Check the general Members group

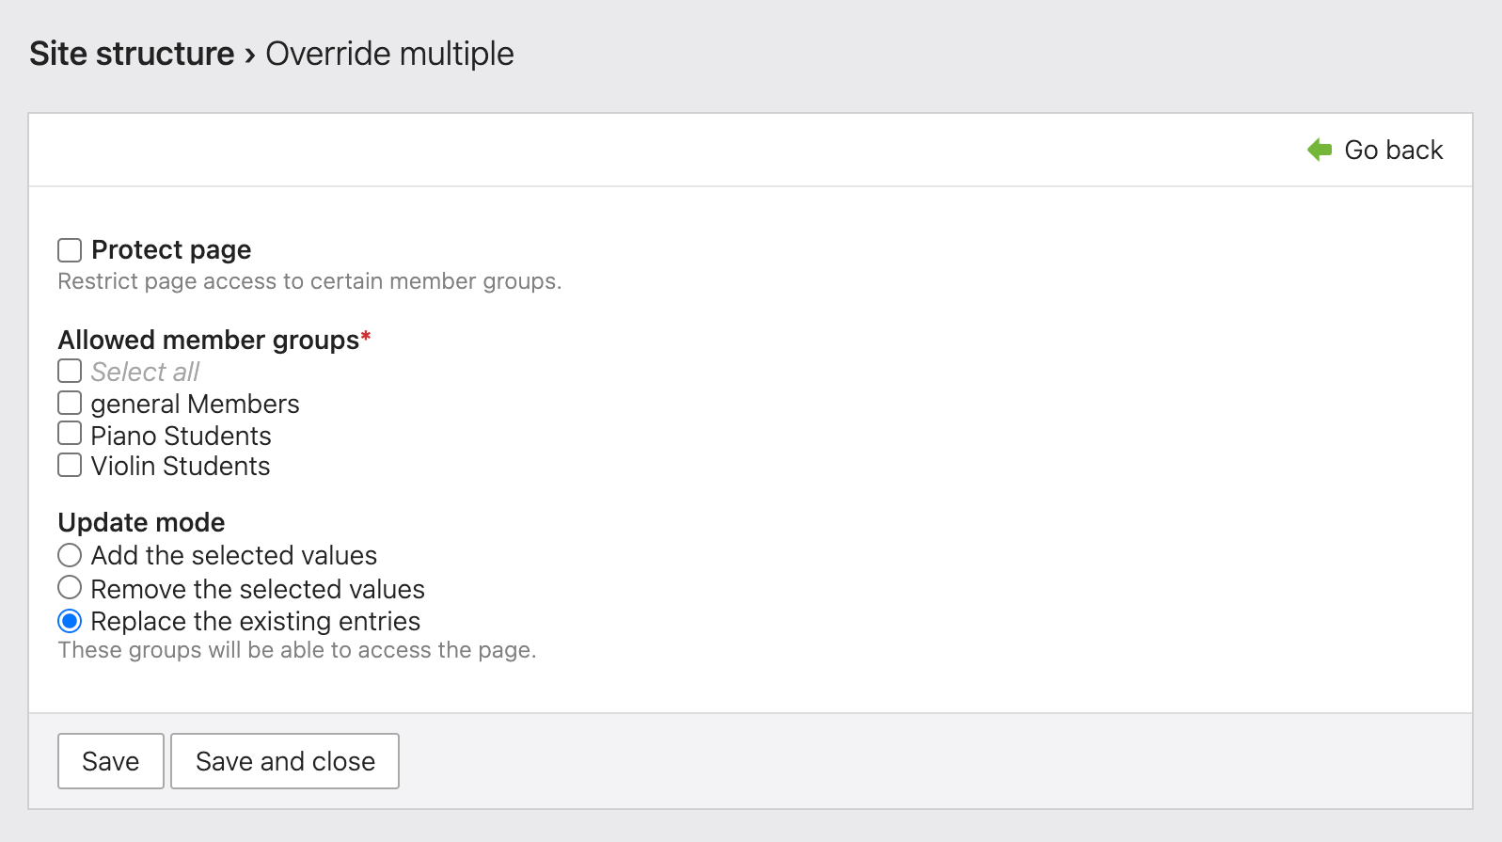[x=70, y=403]
